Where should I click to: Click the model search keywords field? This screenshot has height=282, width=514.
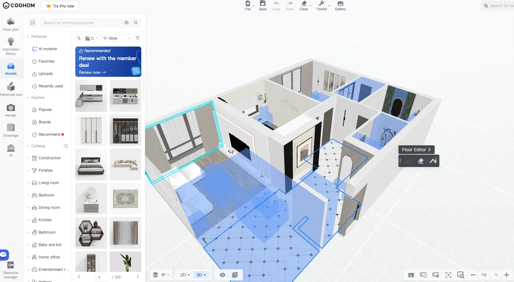tap(81, 23)
